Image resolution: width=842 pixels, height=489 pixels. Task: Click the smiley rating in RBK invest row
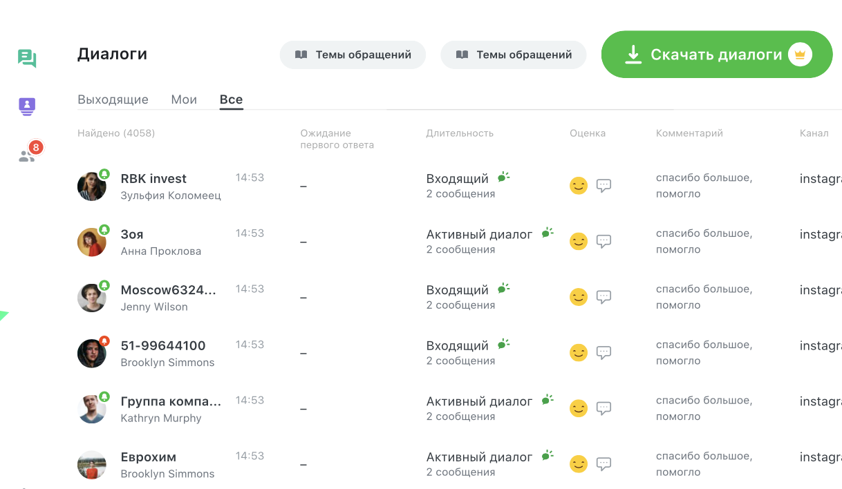pos(579,186)
